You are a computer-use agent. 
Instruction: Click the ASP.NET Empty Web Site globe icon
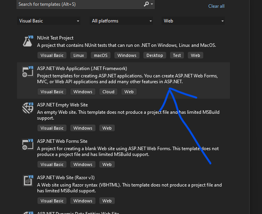point(28,108)
